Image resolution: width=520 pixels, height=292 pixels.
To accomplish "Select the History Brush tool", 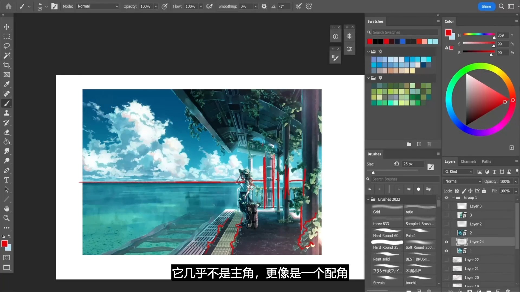I will click(6, 122).
